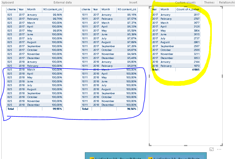The height and width of the screenshot is (159, 235).
Task: Select the 2817 count for January 2017
Action: coord(196,15)
